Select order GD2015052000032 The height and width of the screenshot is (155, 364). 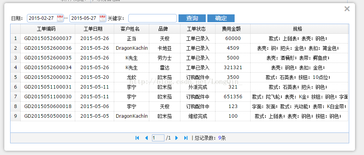pyautogui.click(x=48, y=77)
